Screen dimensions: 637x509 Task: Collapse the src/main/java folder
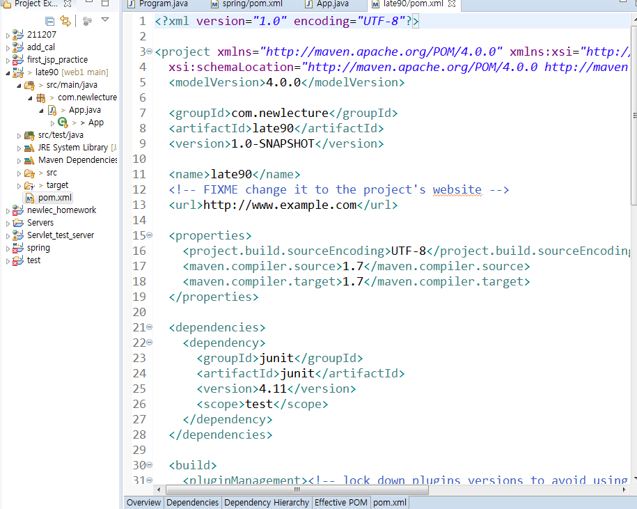[19, 86]
